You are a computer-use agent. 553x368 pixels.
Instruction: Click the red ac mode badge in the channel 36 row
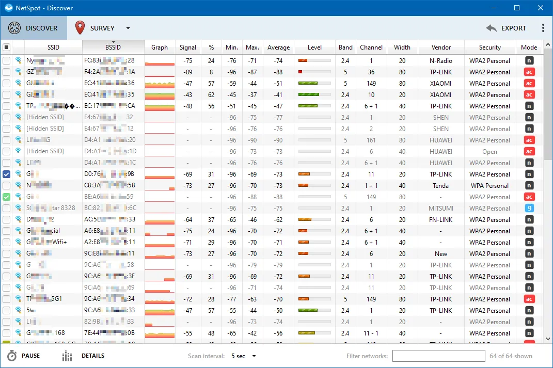[529, 72]
